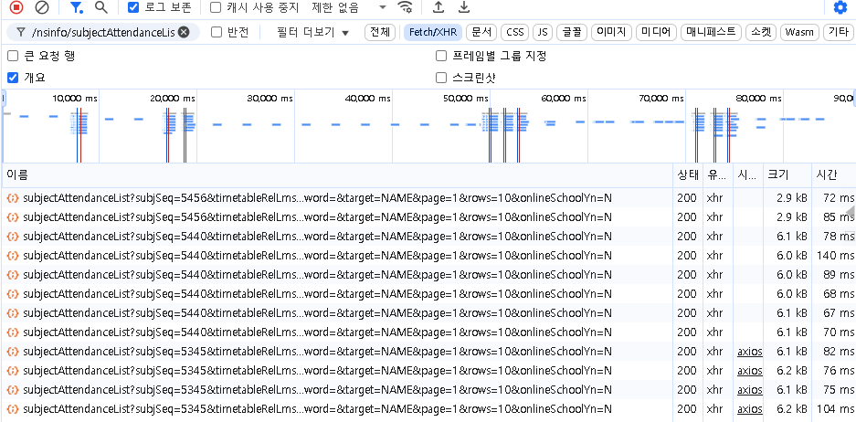The image size is (856, 422).
Task: Open network settings gear icon
Action: (x=840, y=7)
